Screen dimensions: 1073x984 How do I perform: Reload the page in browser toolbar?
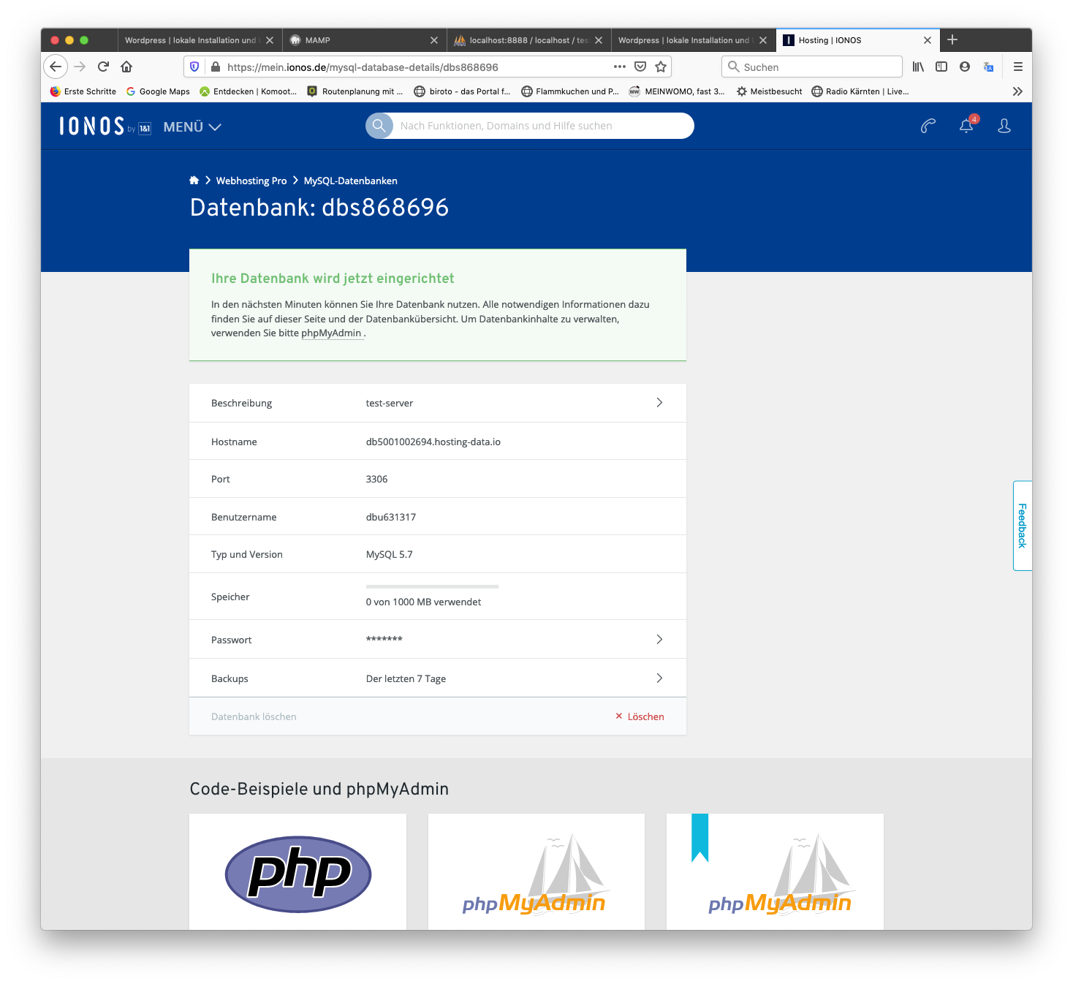click(103, 67)
